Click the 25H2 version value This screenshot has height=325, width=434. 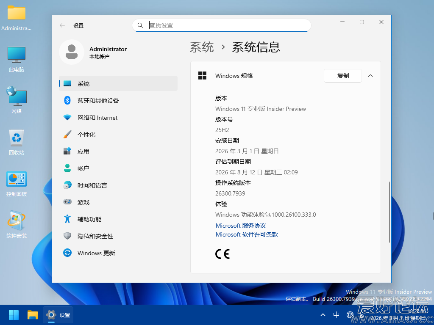coord(222,130)
